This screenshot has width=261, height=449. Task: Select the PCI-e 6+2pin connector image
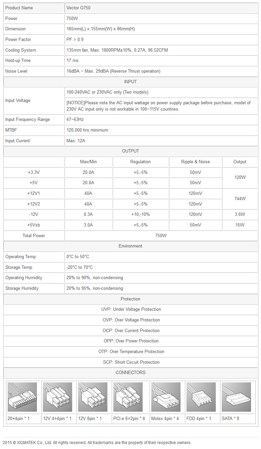click(x=130, y=397)
